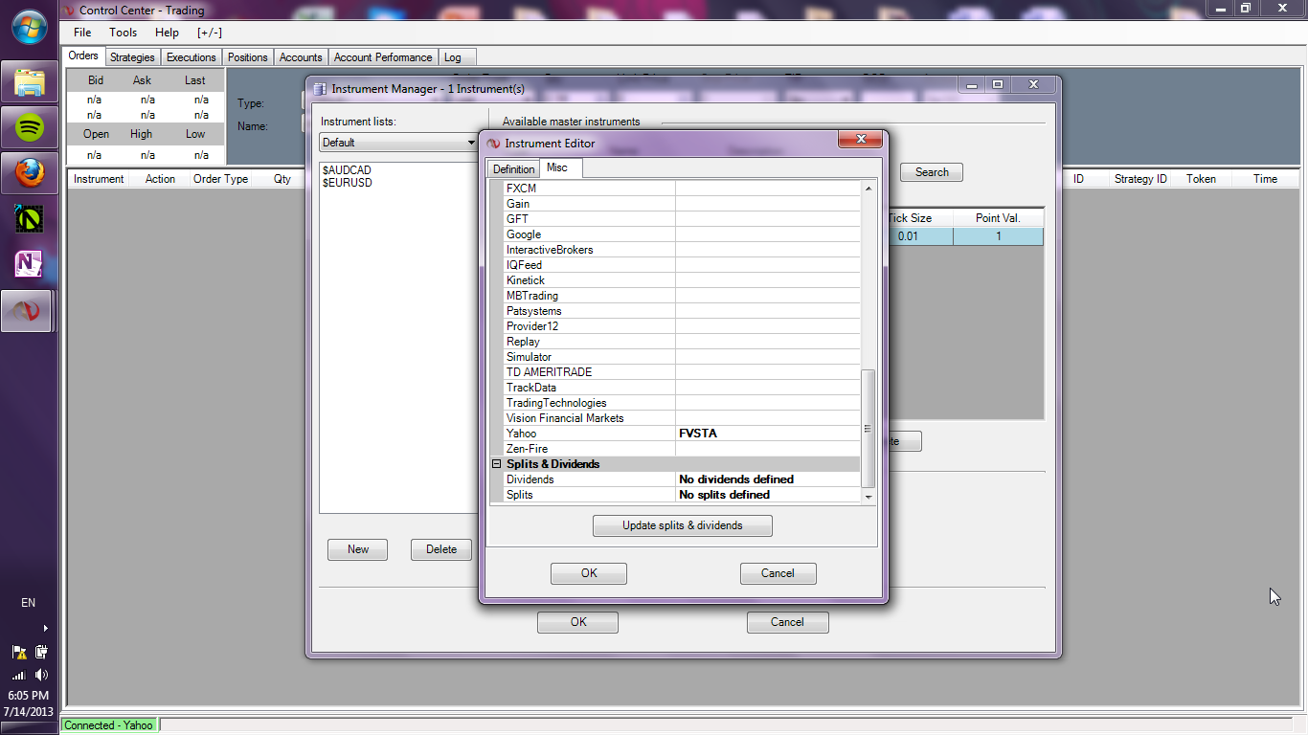Image resolution: width=1308 pixels, height=735 pixels.
Task: Click the Yahoo symbol value FVSTA
Action: point(768,434)
